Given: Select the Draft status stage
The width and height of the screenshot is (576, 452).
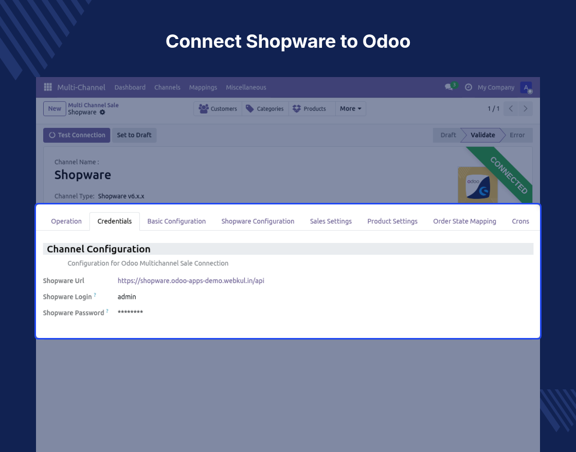Looking at the screenshot, I should [448, 135].
